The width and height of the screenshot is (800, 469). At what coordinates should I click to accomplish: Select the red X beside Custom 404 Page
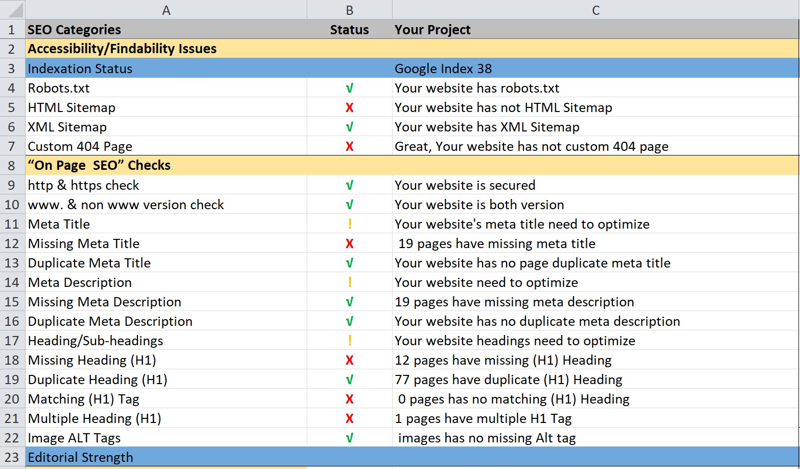click(x=350, y=146)
